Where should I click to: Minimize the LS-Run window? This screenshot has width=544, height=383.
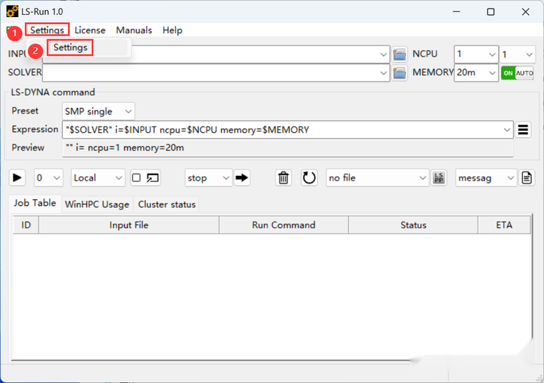point(457,11)
